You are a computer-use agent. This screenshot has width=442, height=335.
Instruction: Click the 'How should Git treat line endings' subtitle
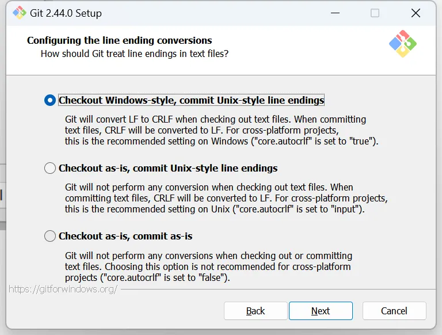click(x=135, y=54)
